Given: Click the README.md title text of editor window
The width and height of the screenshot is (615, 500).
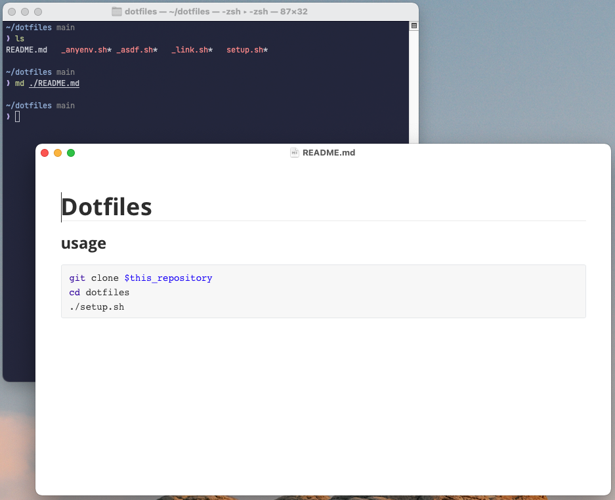Looking at the screenshot, I should click(x=329, y=152).
